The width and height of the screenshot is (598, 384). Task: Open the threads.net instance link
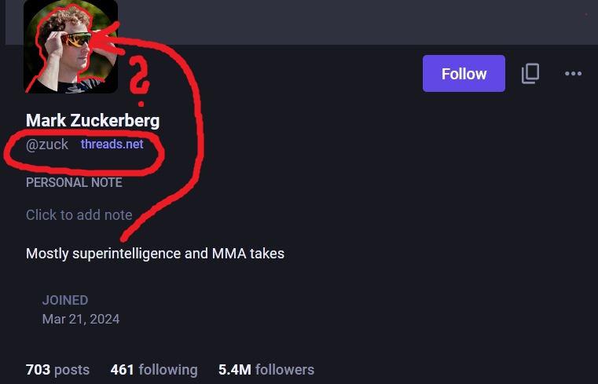[112, 144]
